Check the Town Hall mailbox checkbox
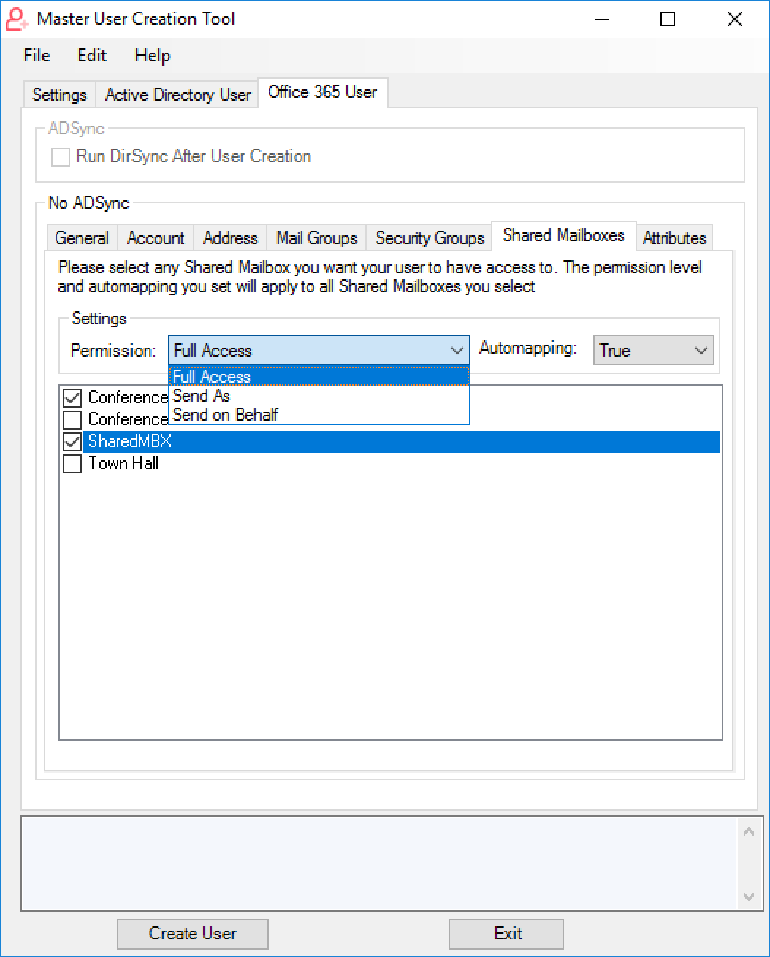The width and height of the screenshot is (770, 957). pyautogui.click(x=72, y=463)
